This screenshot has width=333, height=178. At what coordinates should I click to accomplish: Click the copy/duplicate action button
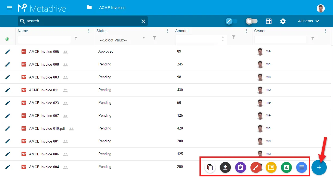click(x=210, y=167)
